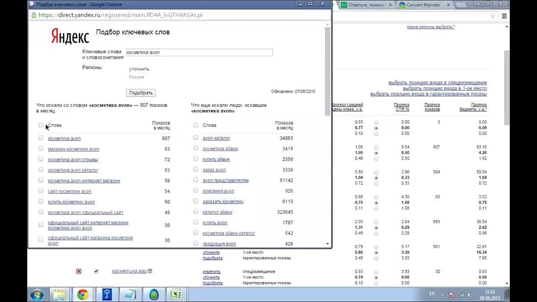
Task: Switch to Chrome via the taskbar icon
Action: point(83,295)
